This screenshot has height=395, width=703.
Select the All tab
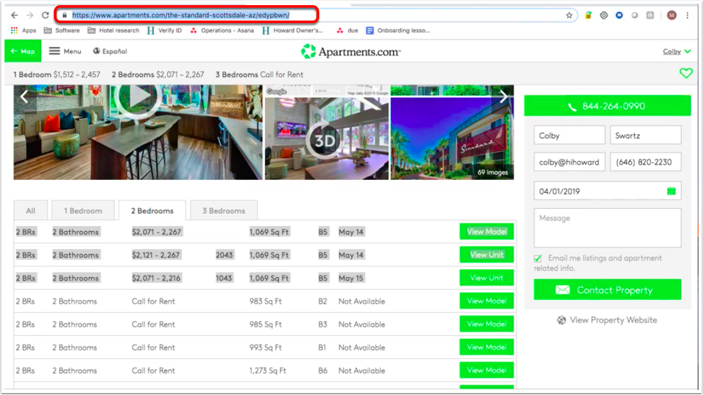pos(30,211)
